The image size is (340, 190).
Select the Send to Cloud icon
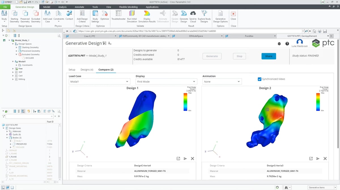pos(193,13)
